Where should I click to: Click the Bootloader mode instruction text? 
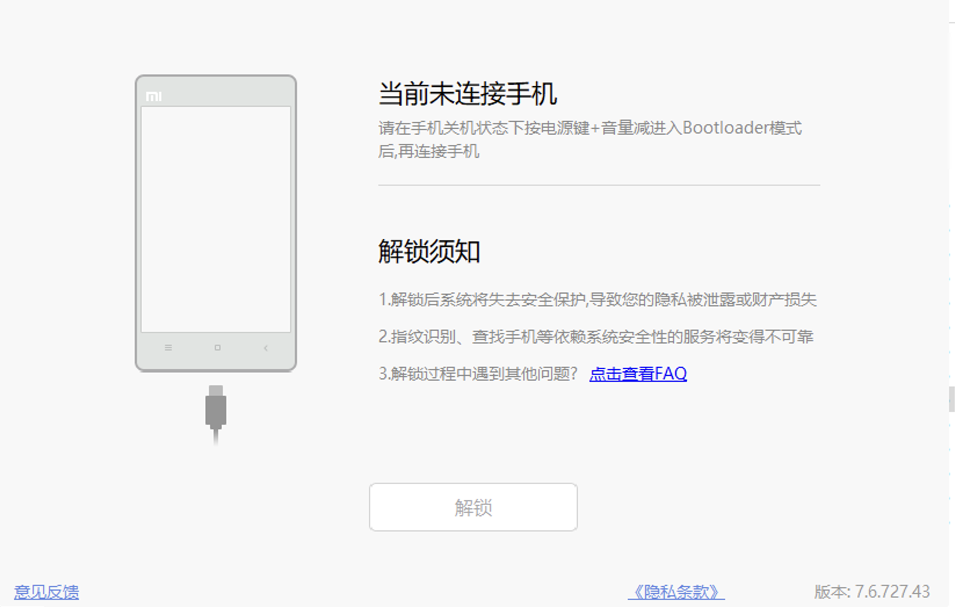pyautogui.click(x=590, y=139)
